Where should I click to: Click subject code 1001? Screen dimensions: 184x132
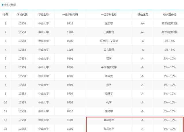coord(70,120)
